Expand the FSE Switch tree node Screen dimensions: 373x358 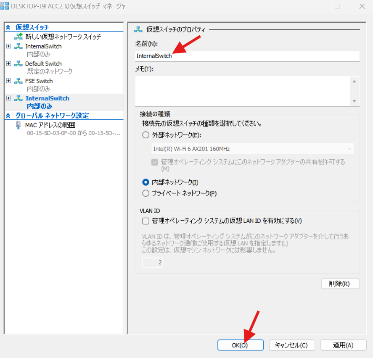tap(9, 81)
